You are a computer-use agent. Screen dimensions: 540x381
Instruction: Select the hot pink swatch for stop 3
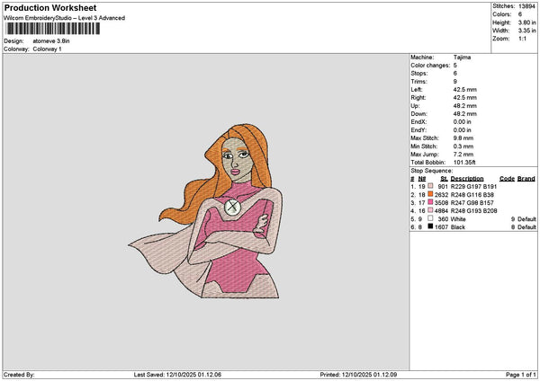pyautogui.click(x=430, y=202)
